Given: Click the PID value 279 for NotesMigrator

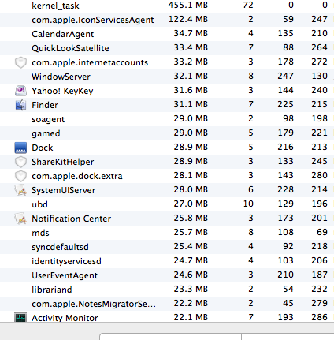Looking at the screenshot, I should pyautogui.click(x=319, y=303).
